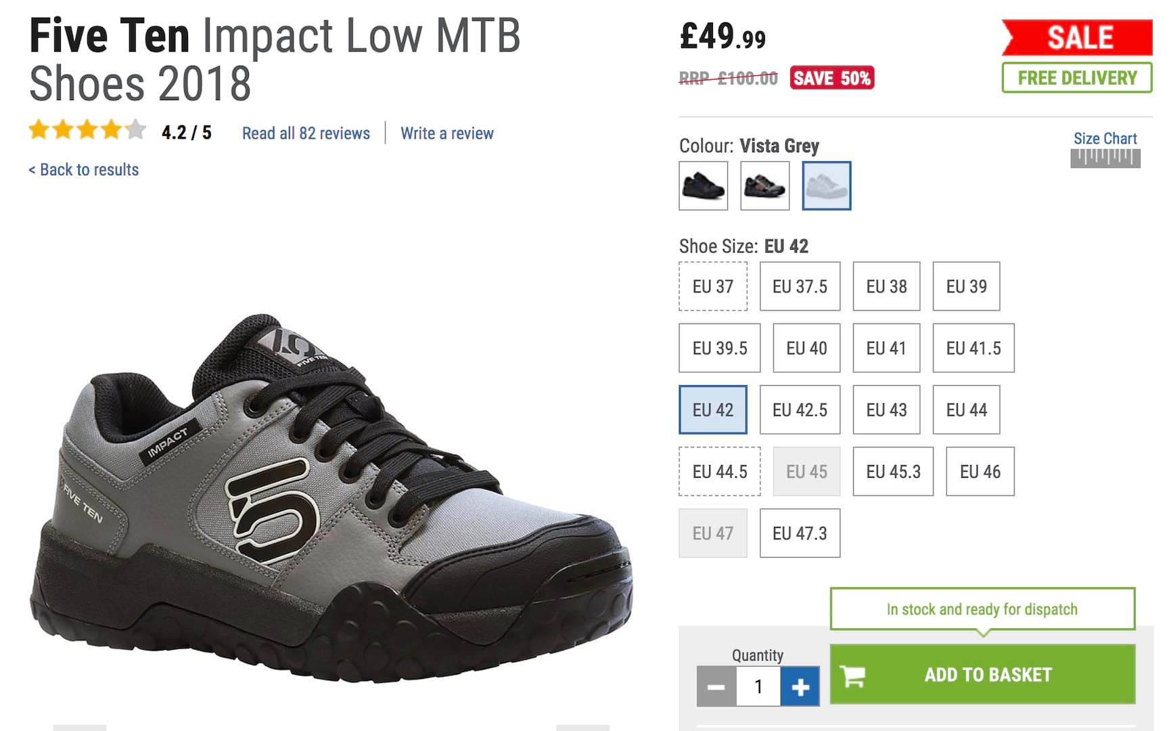Open the Read all 82 reviews link

(x=306, y=133)
